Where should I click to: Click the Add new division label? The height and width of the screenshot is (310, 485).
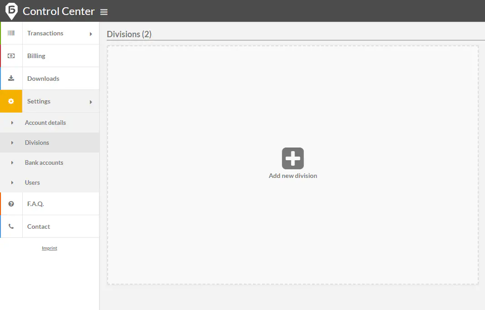click(293, 176)
